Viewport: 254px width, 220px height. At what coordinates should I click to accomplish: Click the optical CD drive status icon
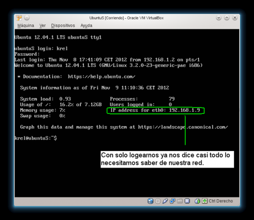(x=158, y=201)
